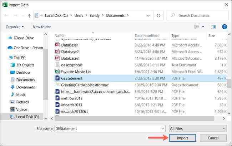Screen dimensions: 232x146
Task: Cancel the Import Data dialog
Action: click(x=213, y=138)
